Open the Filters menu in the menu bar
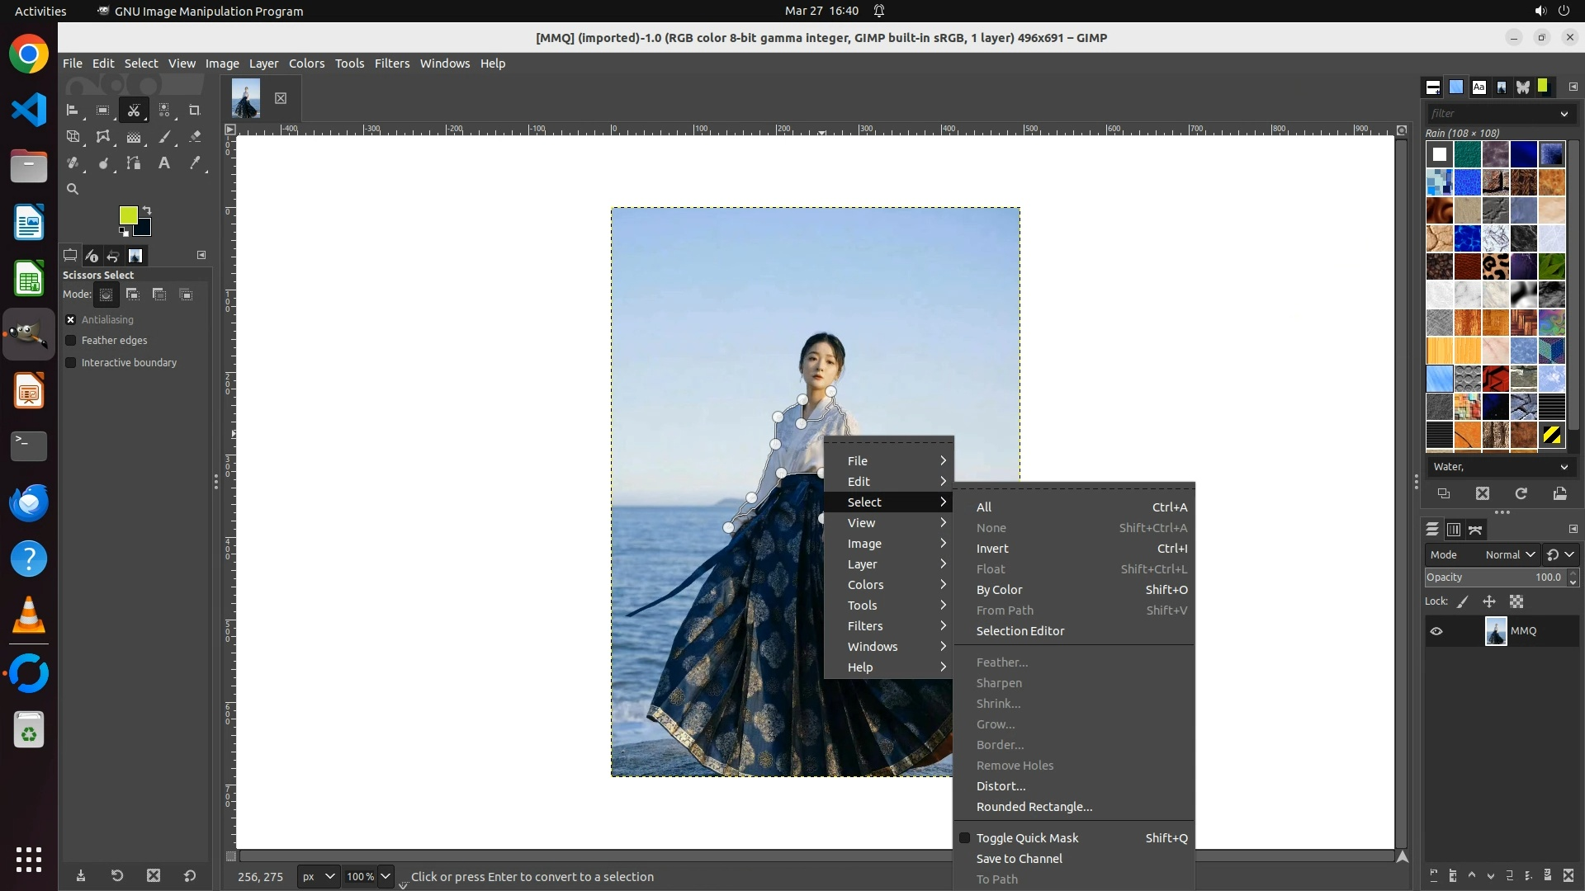 coord(391,64)
